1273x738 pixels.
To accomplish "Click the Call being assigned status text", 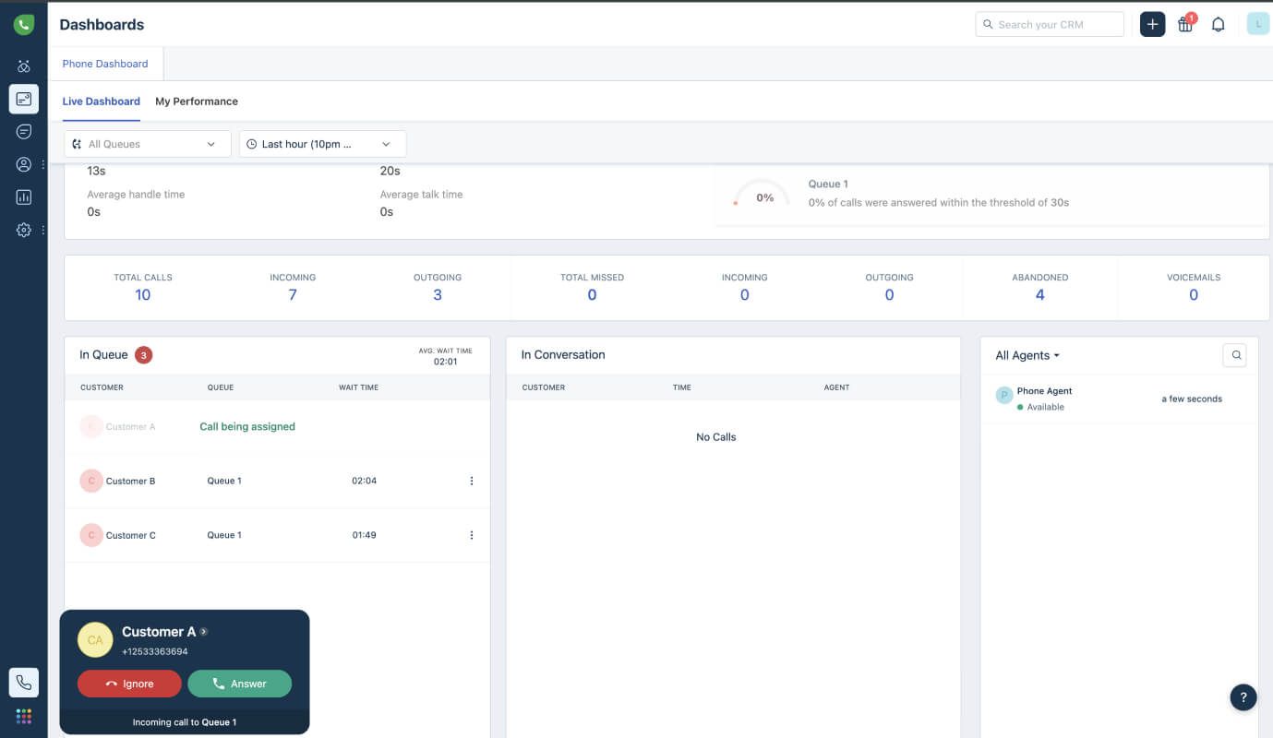I will tap(247, 427).
